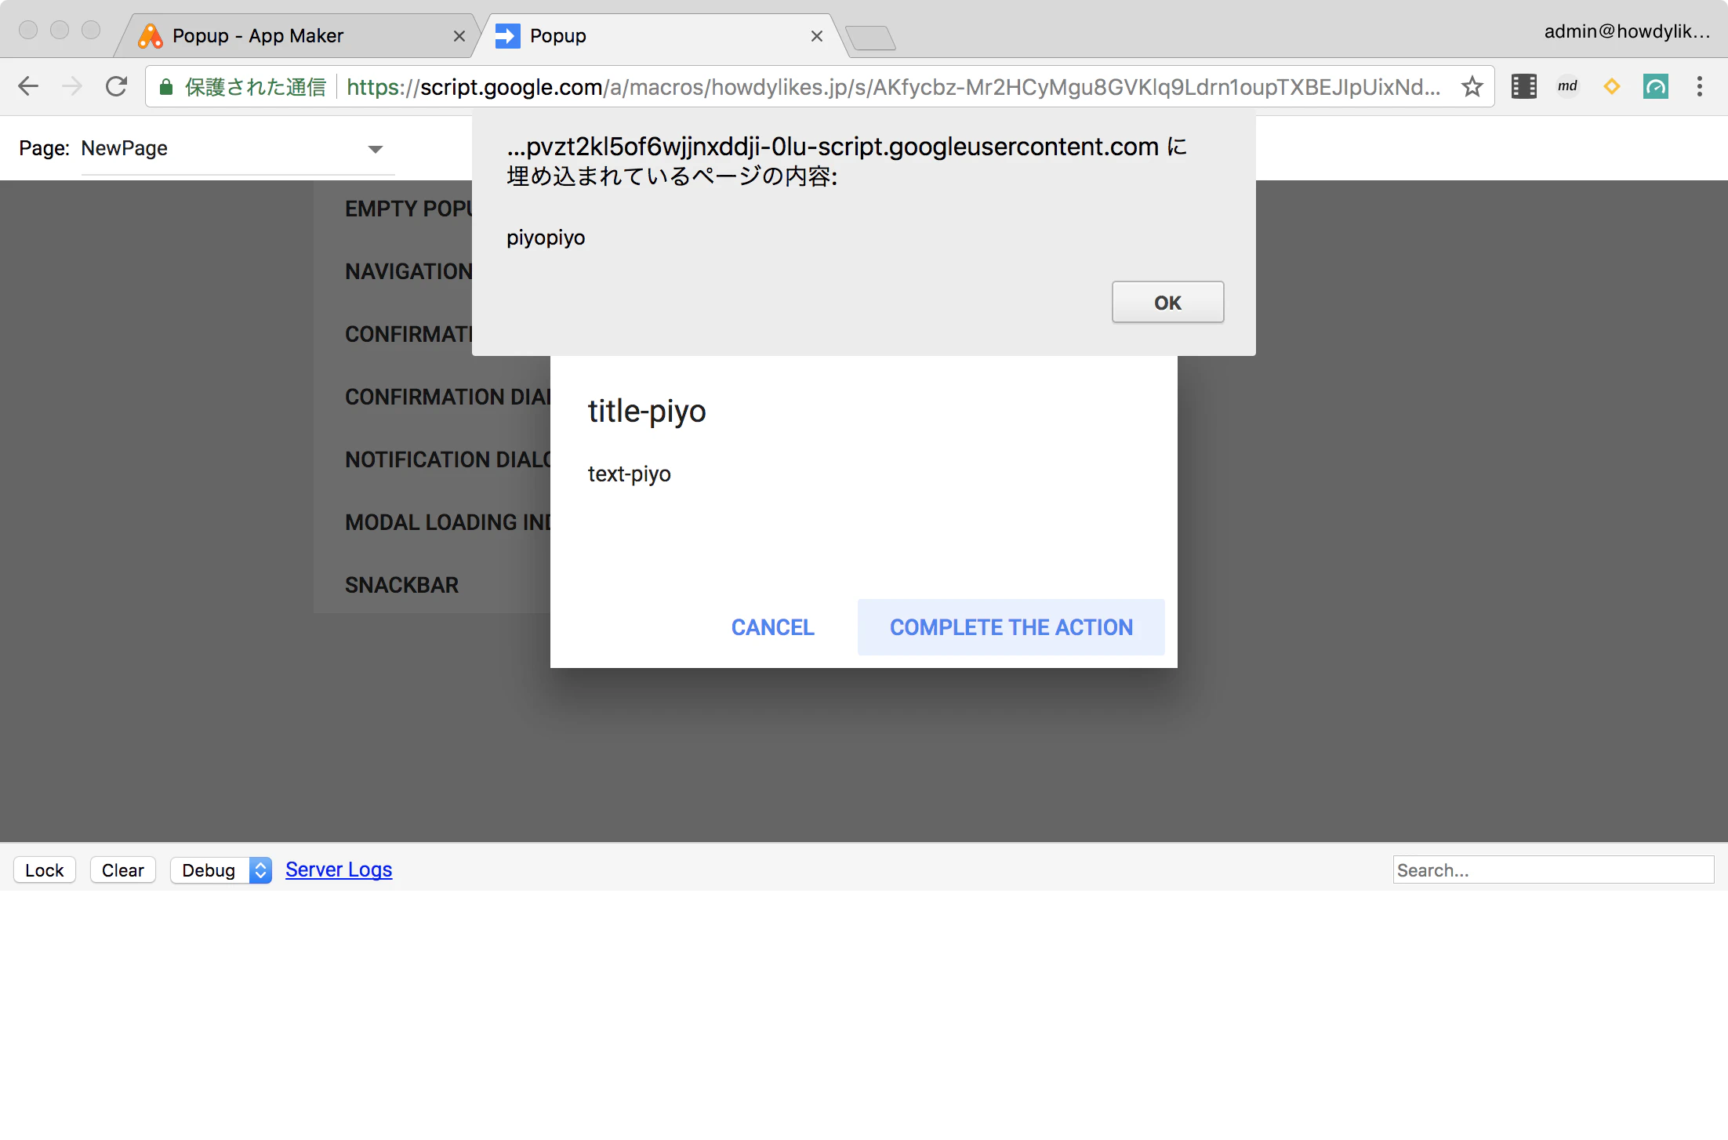The width and height of the screenshot is (1728, 1140).
Task: Click the MODAL LOADING INDICATOR button
Action: (x=448, y=522)
